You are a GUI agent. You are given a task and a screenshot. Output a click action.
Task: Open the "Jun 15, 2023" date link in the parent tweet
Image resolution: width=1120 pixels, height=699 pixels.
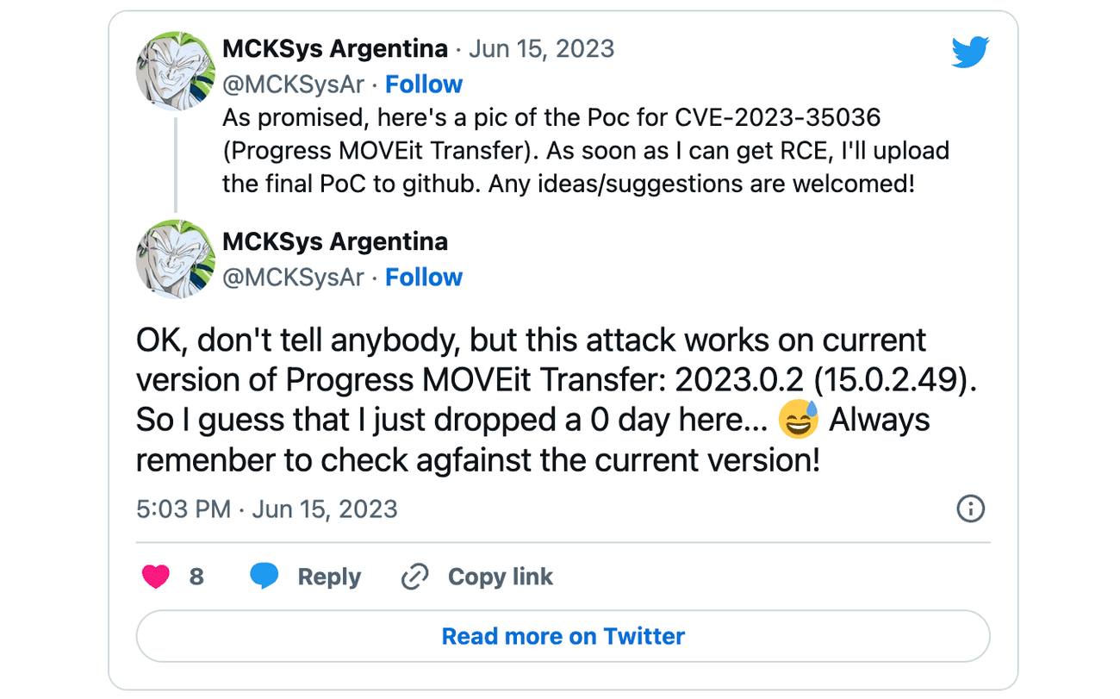tap(541, 48)
